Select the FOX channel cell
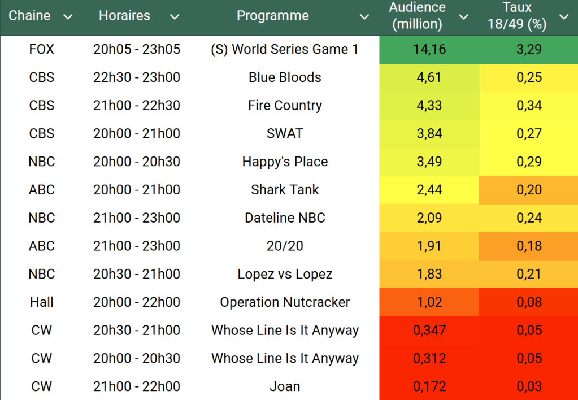The image size is (578, 400). coord(42,49)
